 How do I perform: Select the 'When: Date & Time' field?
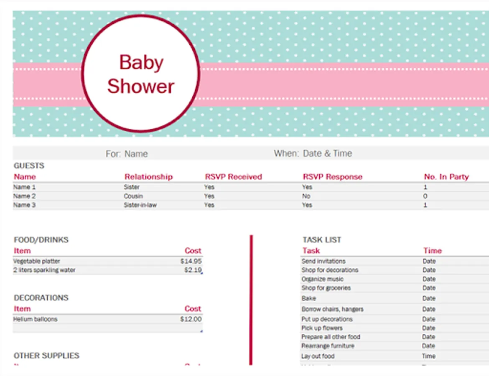point(313,153)
